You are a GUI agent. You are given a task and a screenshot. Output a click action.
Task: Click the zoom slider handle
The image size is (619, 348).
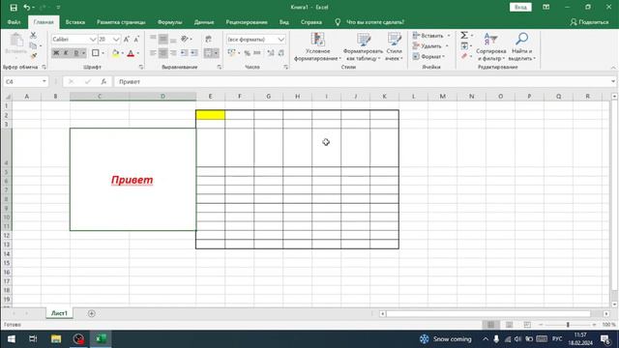tap(568, 325)
